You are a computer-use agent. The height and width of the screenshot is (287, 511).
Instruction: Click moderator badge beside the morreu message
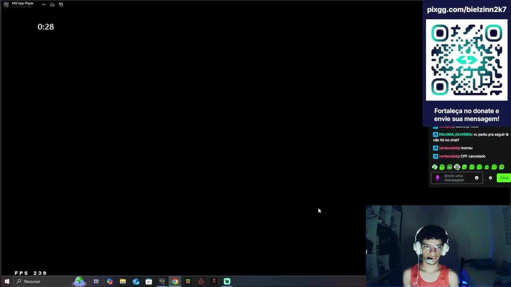point(436,148)
